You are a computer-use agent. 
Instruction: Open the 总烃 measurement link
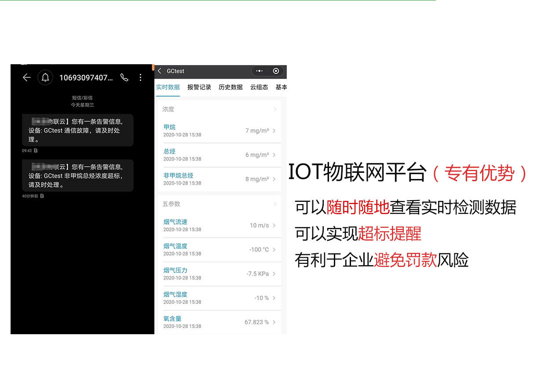pyautogui.click(x=169, y=151)
